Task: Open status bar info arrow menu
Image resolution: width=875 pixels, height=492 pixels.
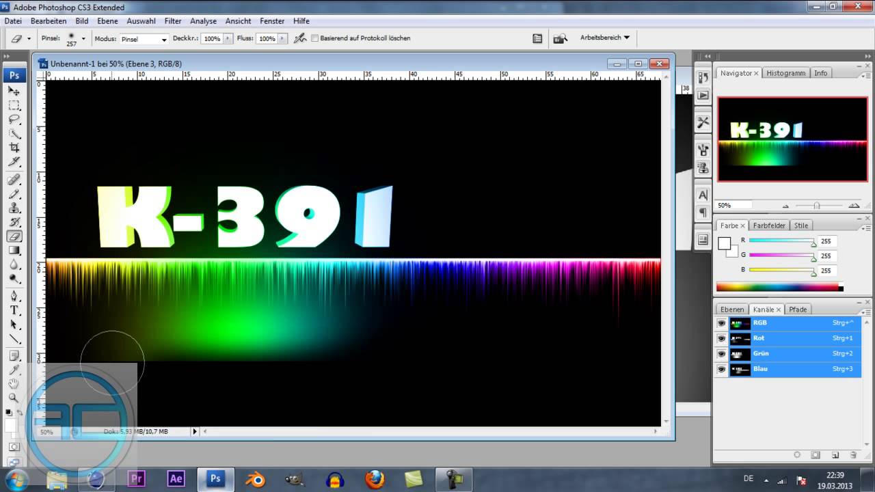Action: pyautogui.click(x=195, y=431)
